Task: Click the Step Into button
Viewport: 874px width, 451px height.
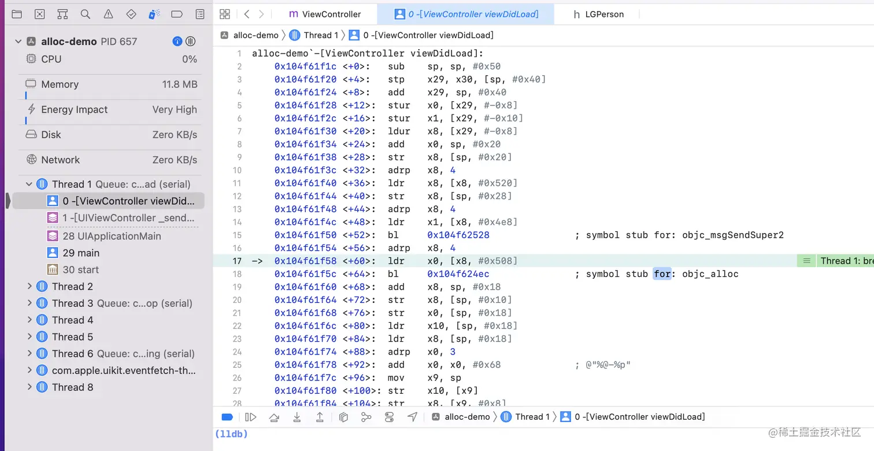Action: [x=297, y=417]
